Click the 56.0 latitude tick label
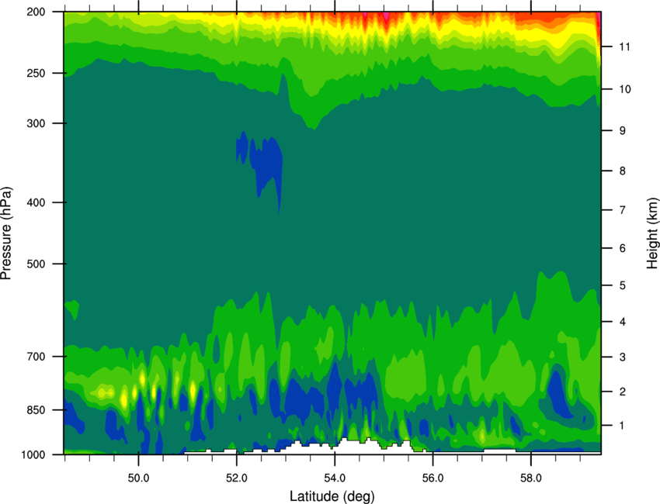660x504 pixels. click(432, 478)
